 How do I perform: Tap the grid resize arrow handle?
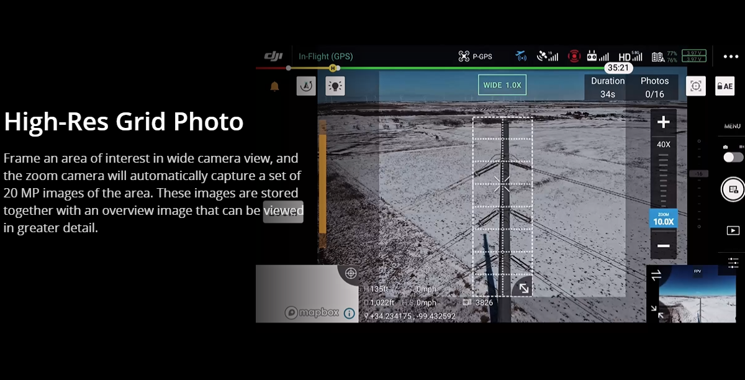524,288
